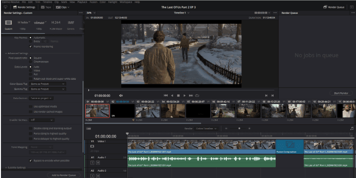The width and height of the screenshot is (356, 178).
Task: Enable Use render cached images checkbox
Action: pos(30,112)
